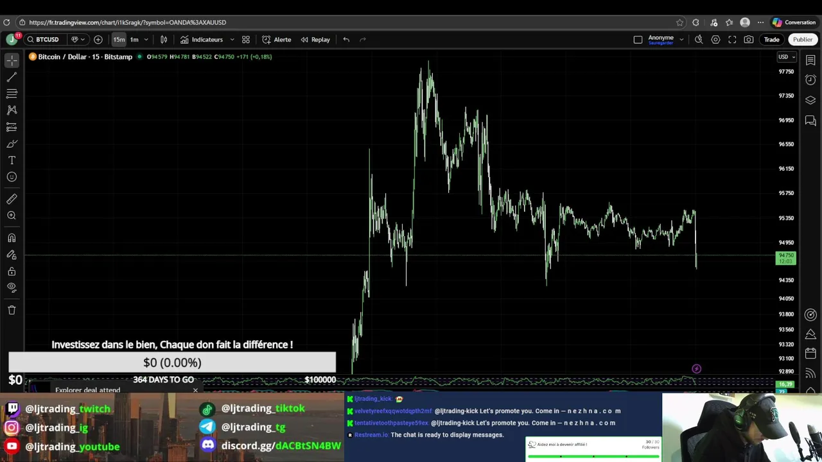This screenshot has height=462, width=822.
Task: Activate the zoom in tool
Action: [12, 216]
